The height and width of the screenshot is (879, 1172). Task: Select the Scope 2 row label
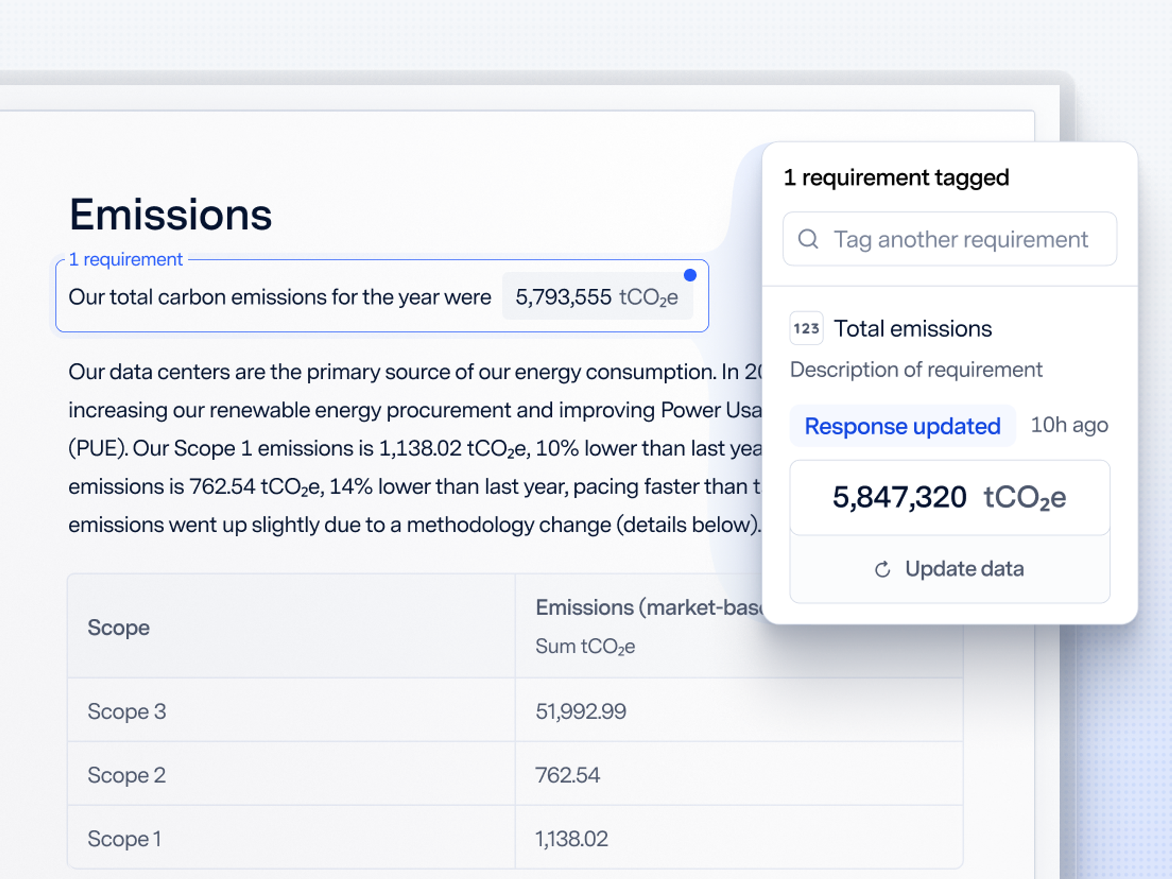click(x=127, y=775)
